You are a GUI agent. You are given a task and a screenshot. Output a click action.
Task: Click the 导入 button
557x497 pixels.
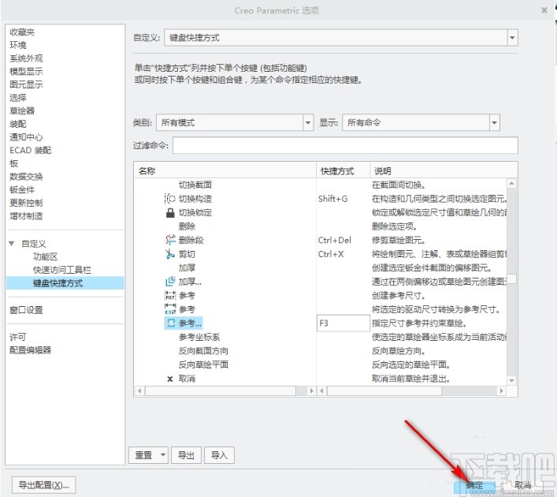click(x=219, y=455)
